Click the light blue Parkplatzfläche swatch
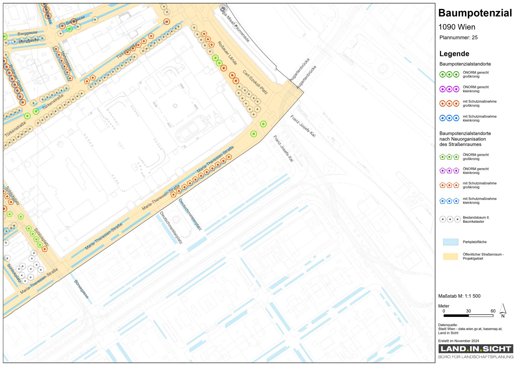This screenshot has width=517, height=366. 450,242
